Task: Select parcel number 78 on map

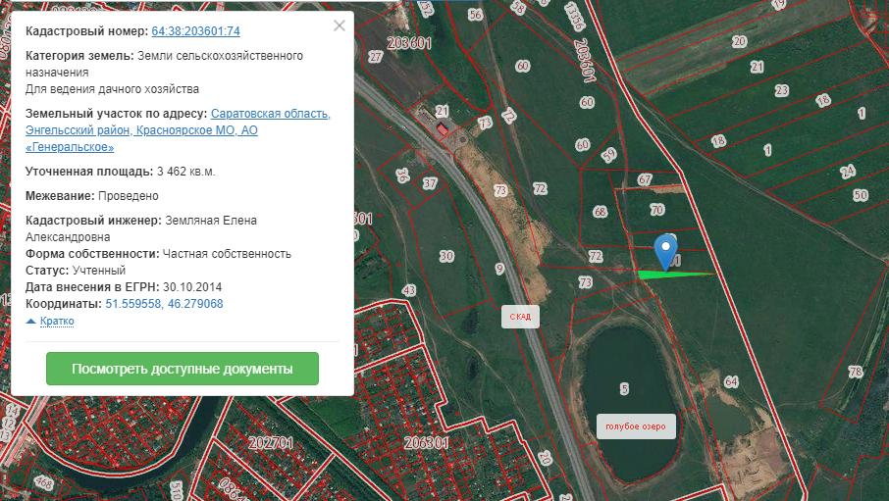Action: click(855, 372)
